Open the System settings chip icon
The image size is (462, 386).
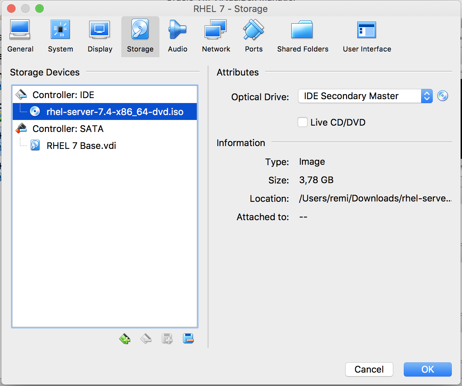60,30
